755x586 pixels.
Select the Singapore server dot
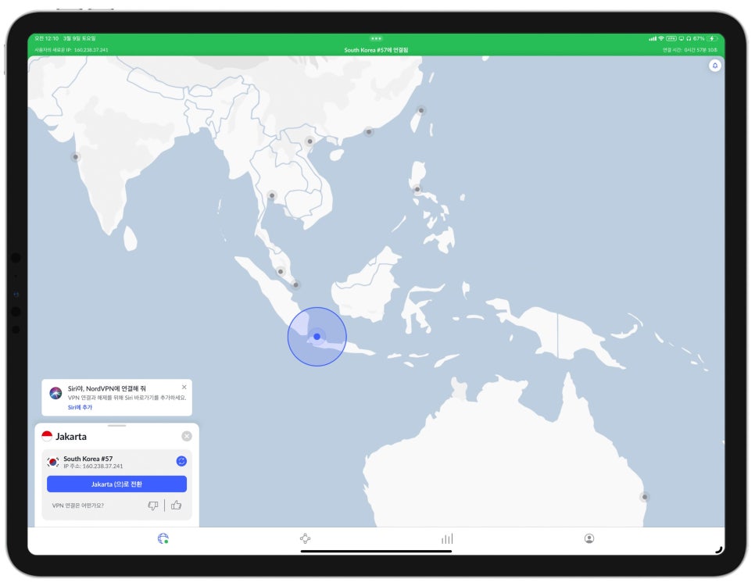(x=295, y=284)
